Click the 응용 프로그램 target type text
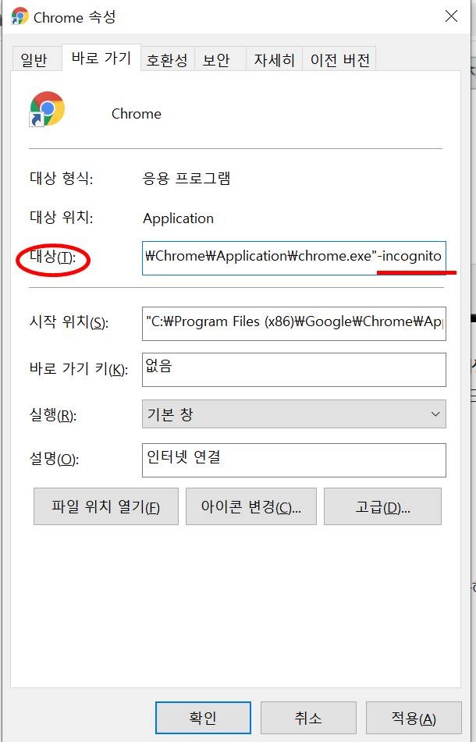Image resolution: width=476 pixels, height=742 pixels. [x=186, y=179]
